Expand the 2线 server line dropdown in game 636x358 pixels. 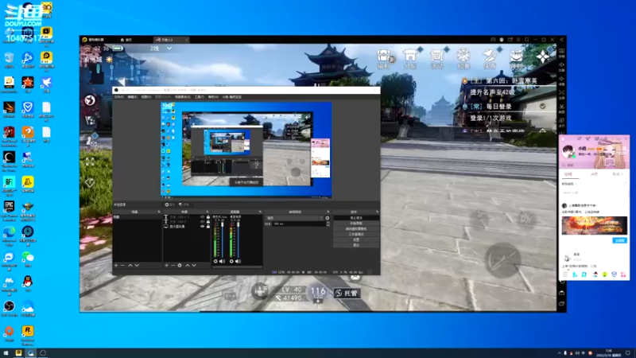tap(169, 49)
